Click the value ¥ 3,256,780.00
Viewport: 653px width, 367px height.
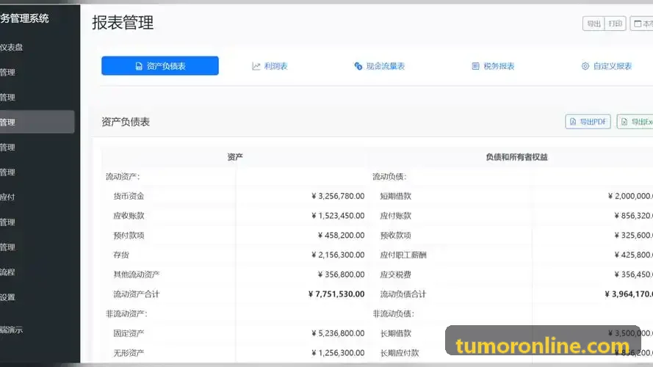click(338, 196)
